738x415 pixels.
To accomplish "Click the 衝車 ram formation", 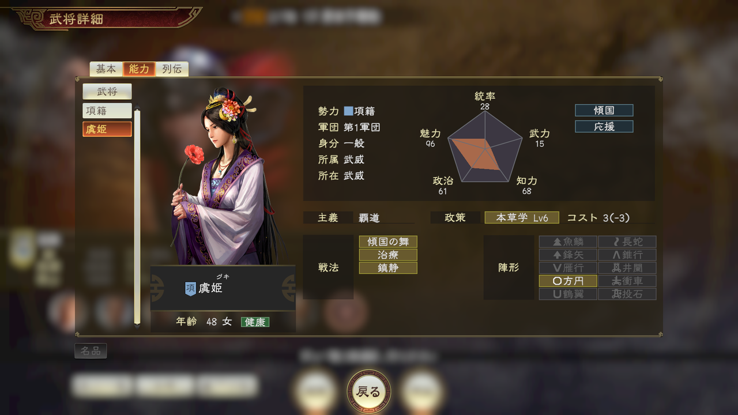I will coord(627,281).
